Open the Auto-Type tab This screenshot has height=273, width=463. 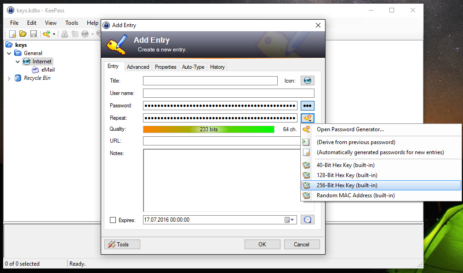pos(193,67)
